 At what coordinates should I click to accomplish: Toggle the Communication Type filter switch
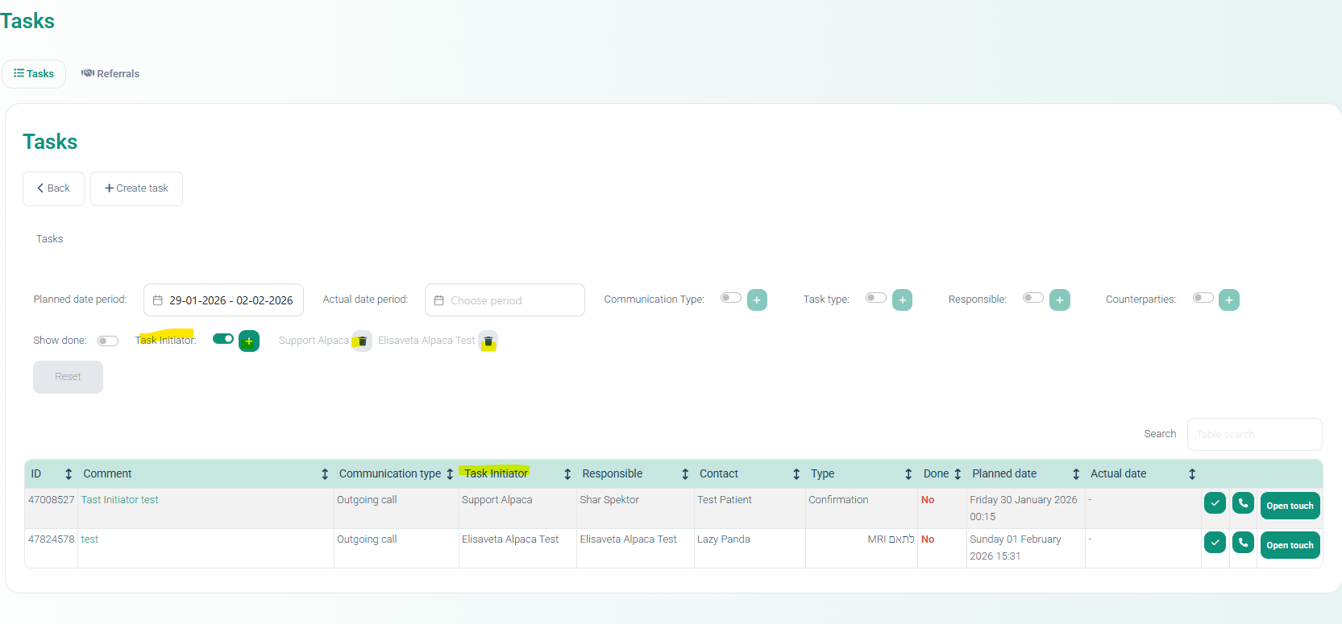point(730,298)
